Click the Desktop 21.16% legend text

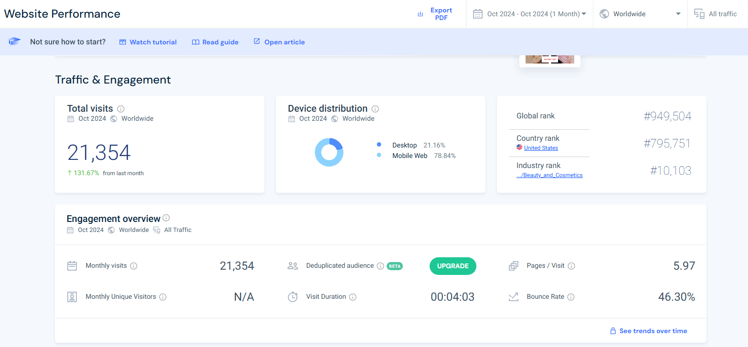tap(419, 145)
